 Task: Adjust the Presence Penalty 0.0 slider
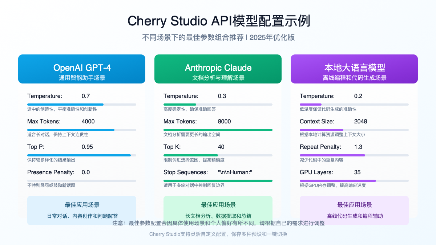(82, 181)
